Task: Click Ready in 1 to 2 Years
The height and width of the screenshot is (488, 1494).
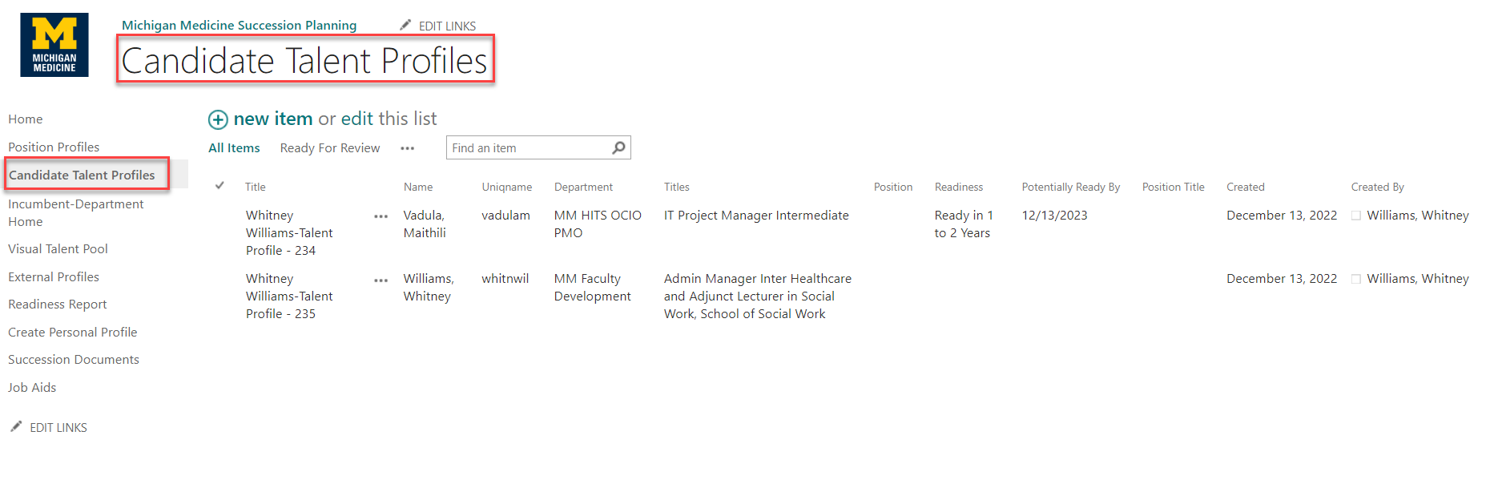Action: pos(964,224)
